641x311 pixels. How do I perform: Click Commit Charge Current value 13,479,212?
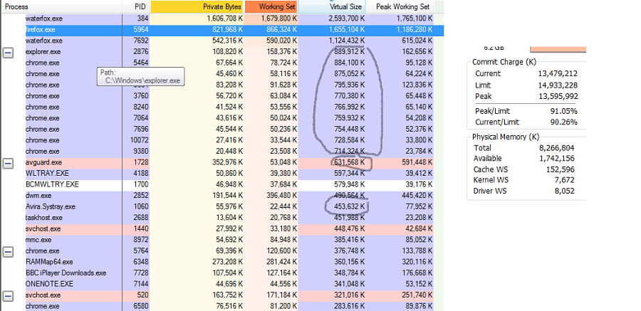pos(559,74)
